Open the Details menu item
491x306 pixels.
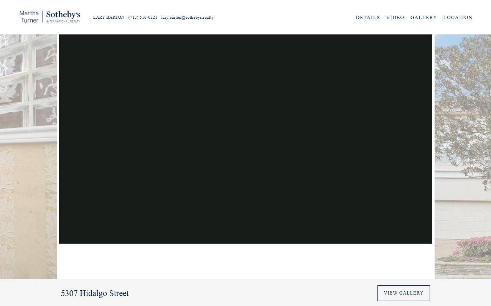pos(367,18)
